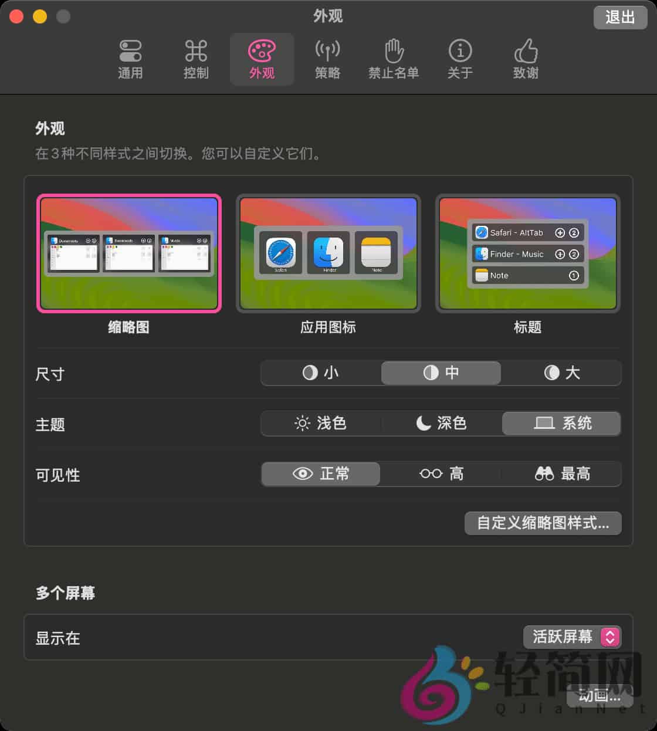Click the 致谢 thumbs-up icon
Viewport: 657px width, 731px height.
[x=525, y=59]
